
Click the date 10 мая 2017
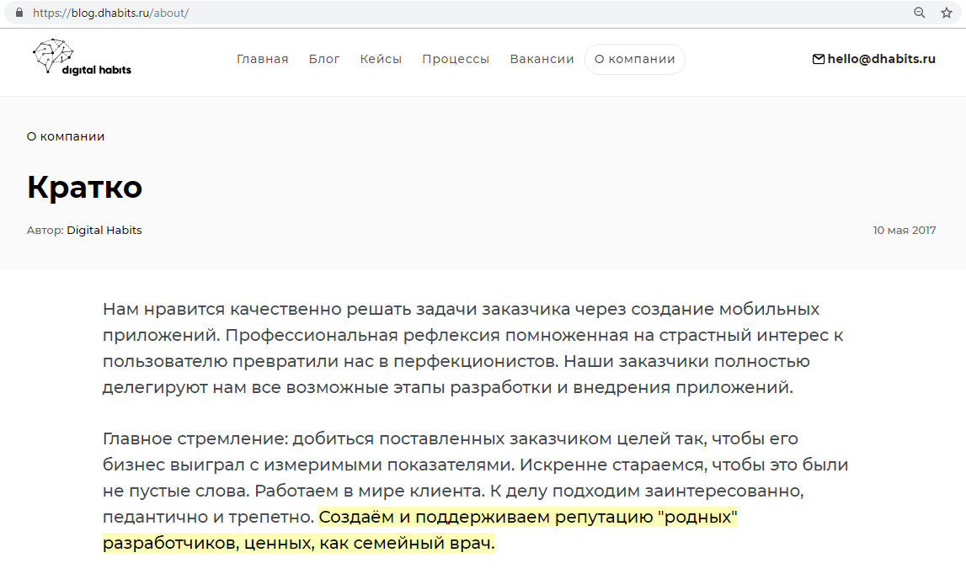[x=905, y=230]
